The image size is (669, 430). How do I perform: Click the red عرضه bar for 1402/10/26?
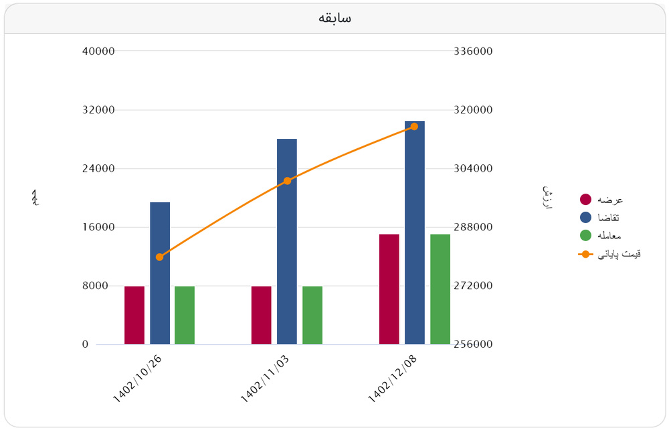[134, 315]
